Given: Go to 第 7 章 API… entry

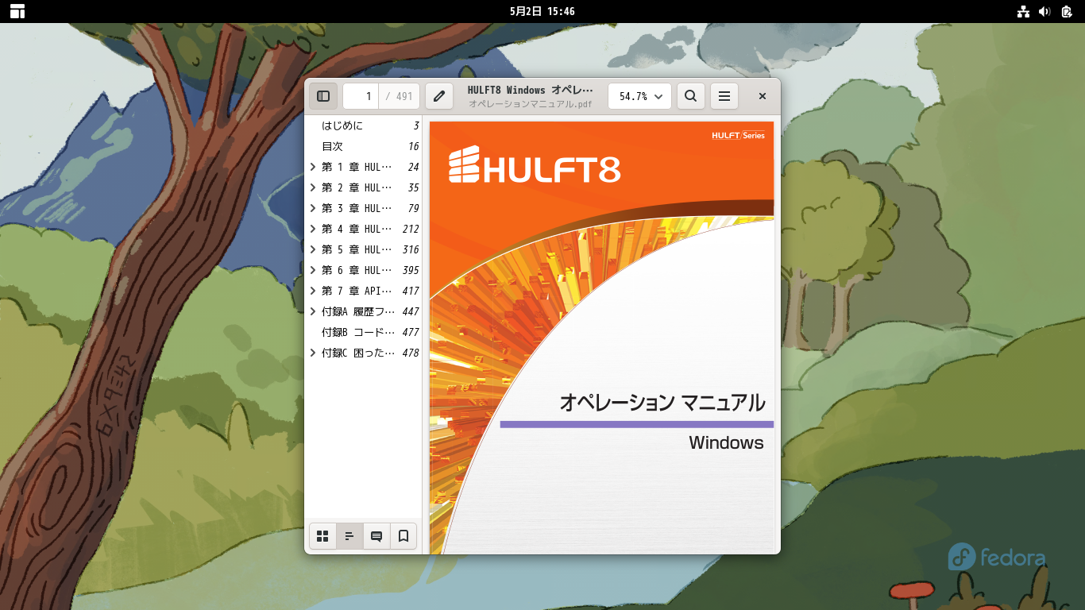Looking at the screenshot, I should point(357,291).
